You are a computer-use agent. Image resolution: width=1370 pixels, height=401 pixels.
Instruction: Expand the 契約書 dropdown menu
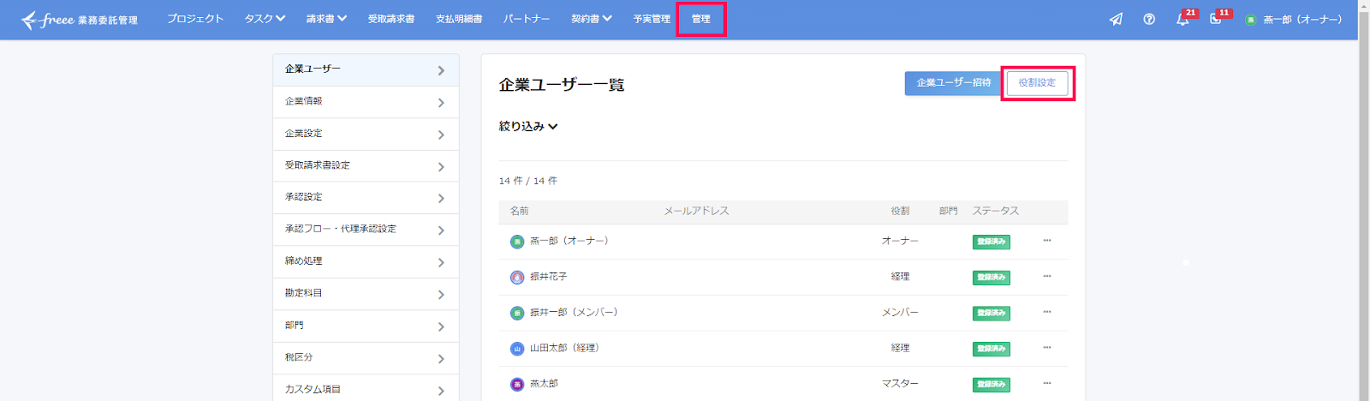[x=592, y=19]
